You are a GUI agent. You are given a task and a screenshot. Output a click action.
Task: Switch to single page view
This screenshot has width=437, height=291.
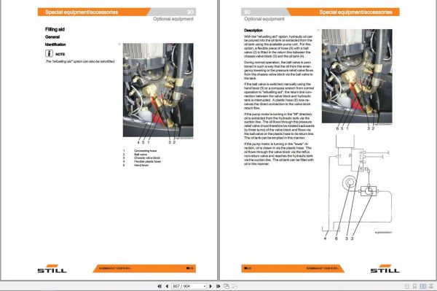(407, 286)
